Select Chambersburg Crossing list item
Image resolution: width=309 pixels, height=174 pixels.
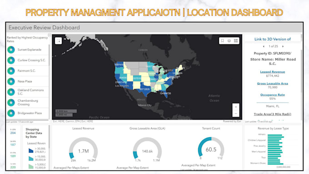(27, 103)
